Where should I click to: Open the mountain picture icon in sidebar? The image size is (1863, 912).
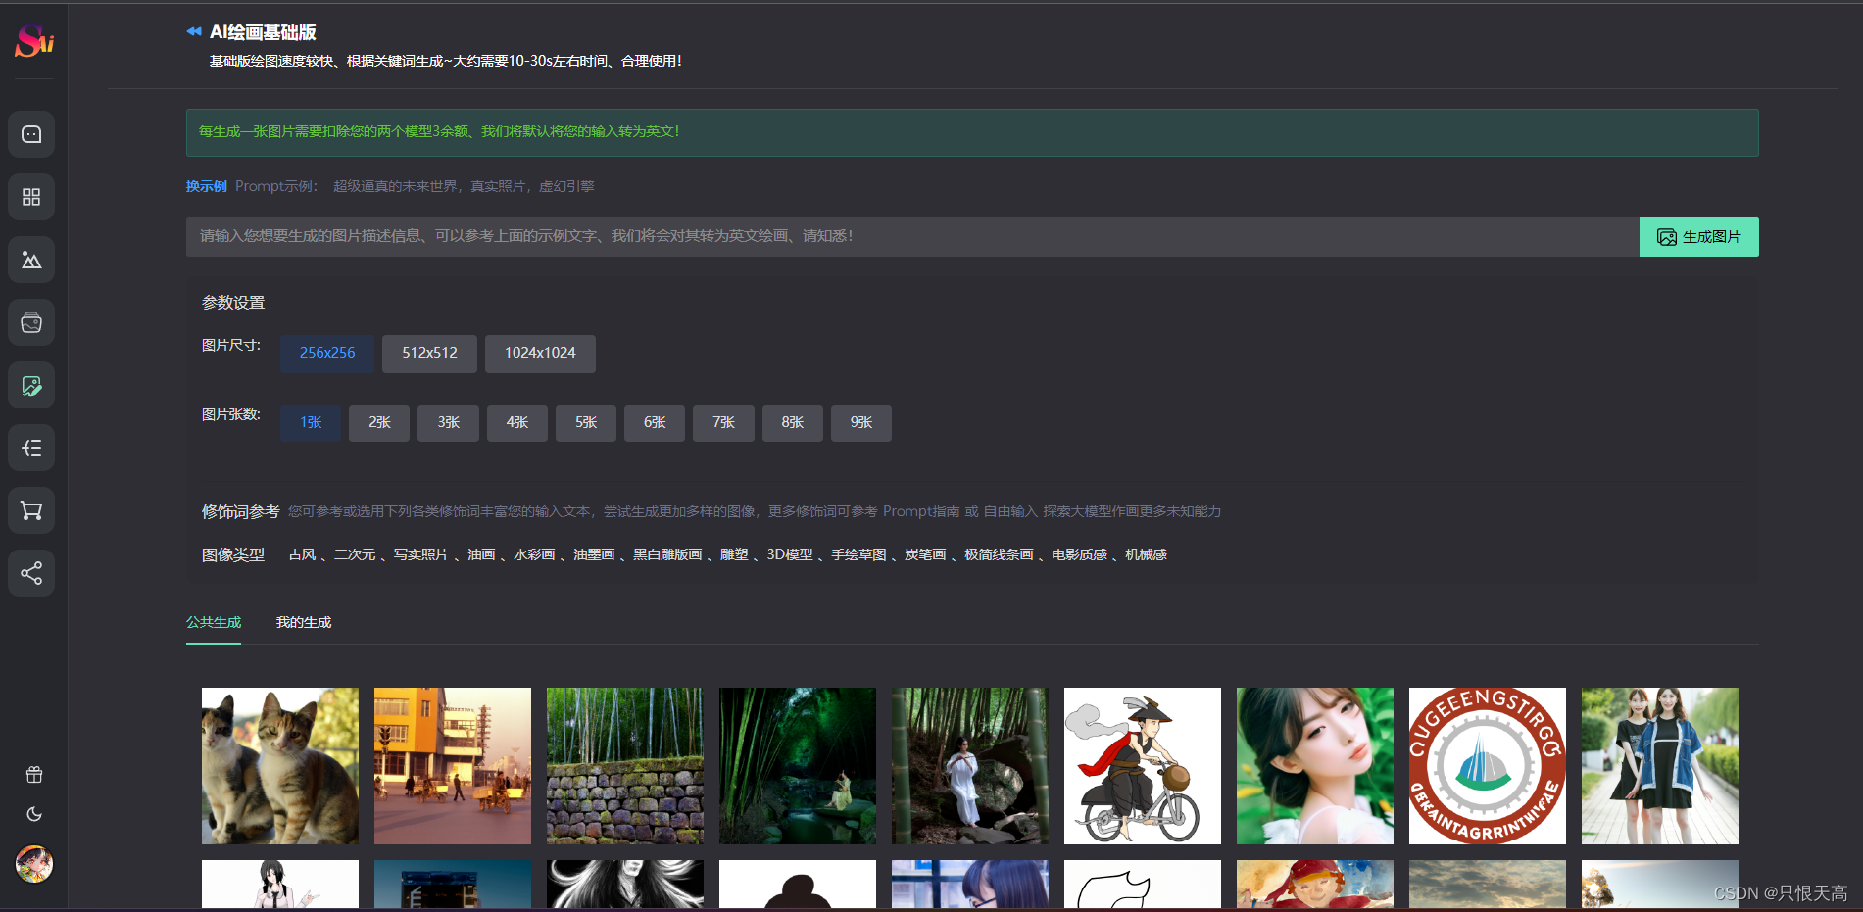point(31,260)
